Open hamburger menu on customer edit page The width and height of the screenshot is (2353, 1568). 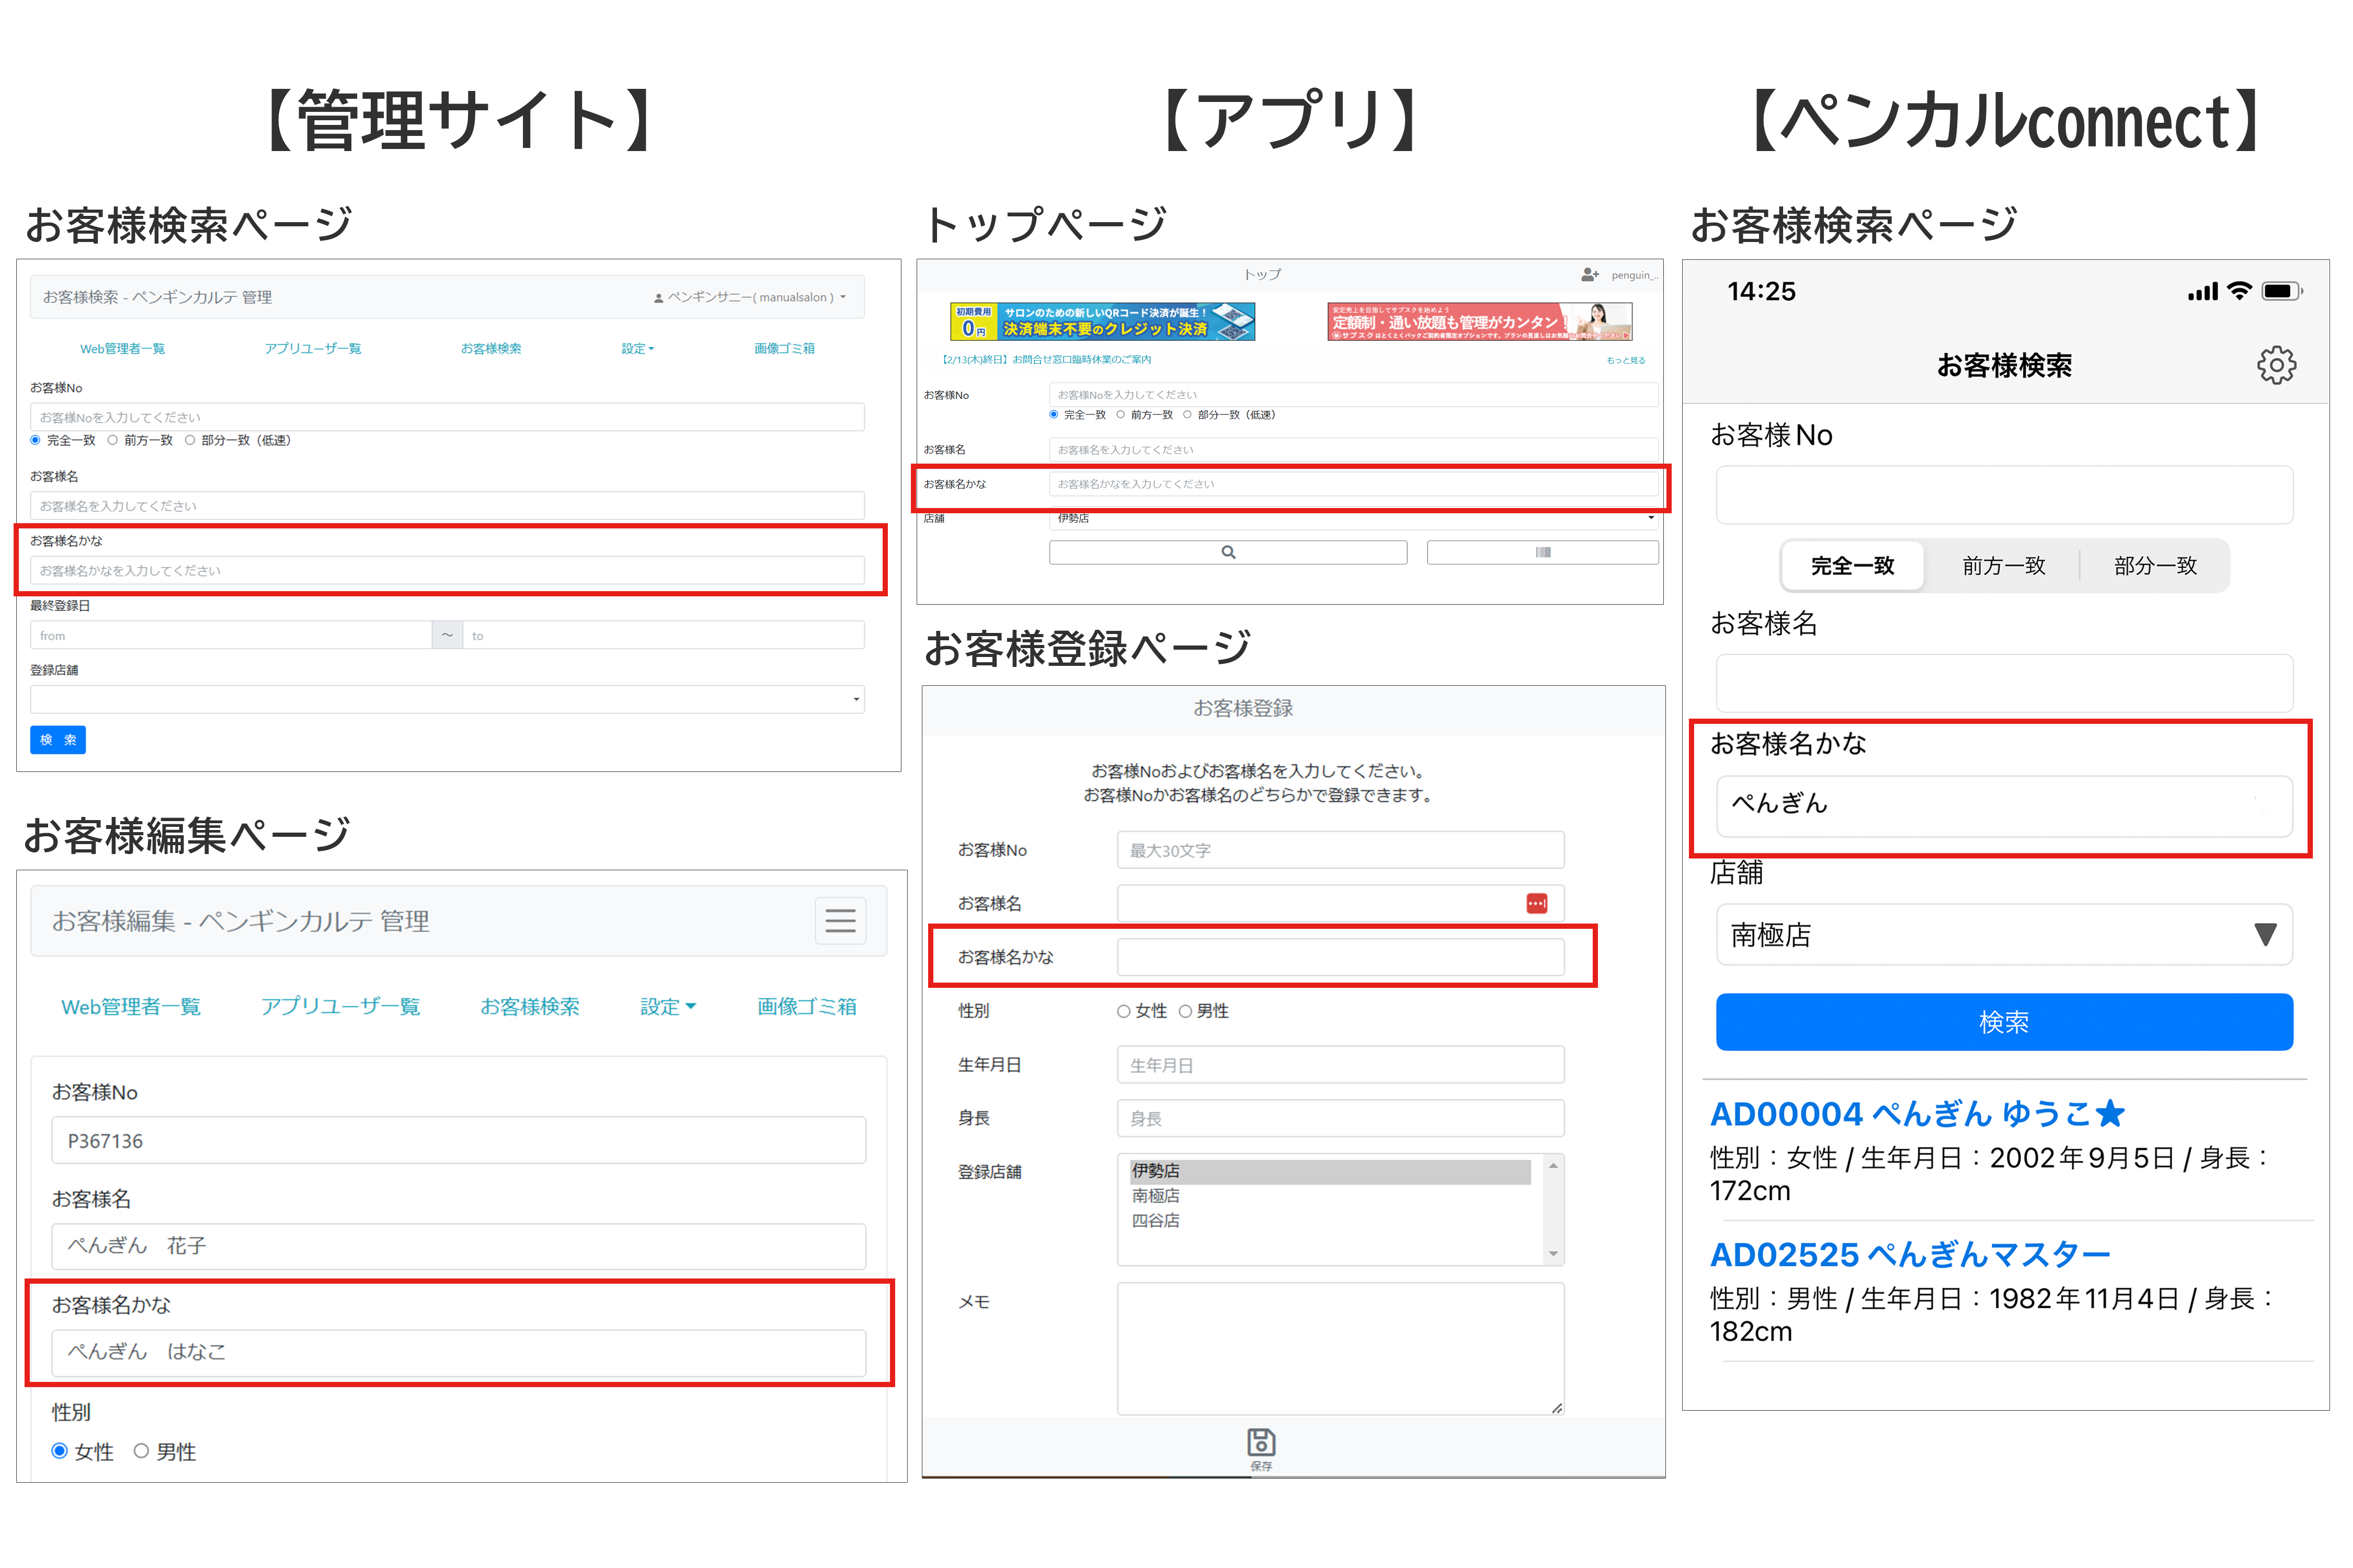[839, 920]
